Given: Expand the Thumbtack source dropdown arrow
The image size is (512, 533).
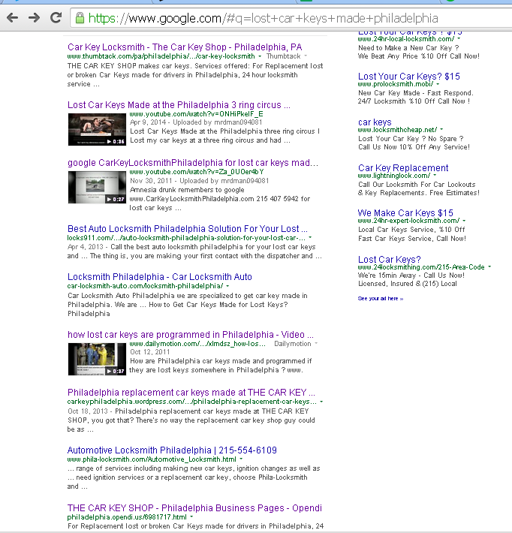Looking at the screenshot, I should click(x=306, y=56).
